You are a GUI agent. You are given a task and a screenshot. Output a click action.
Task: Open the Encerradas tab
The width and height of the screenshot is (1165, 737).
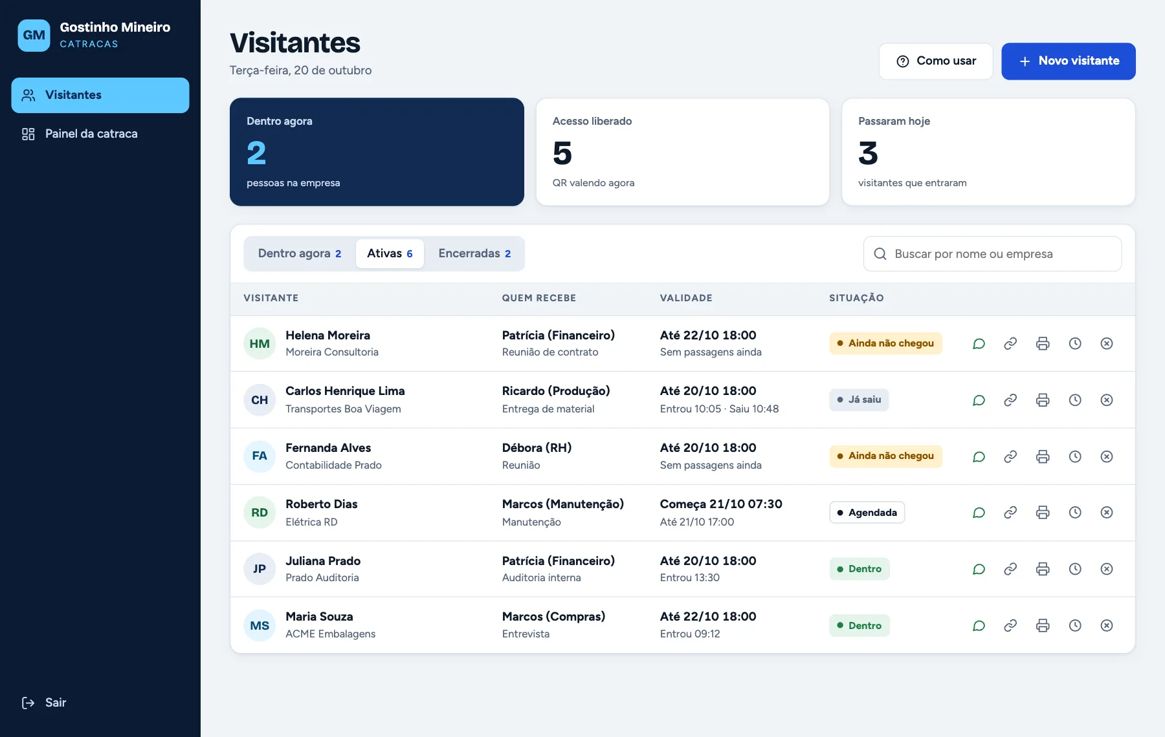(x=474, y=253)
